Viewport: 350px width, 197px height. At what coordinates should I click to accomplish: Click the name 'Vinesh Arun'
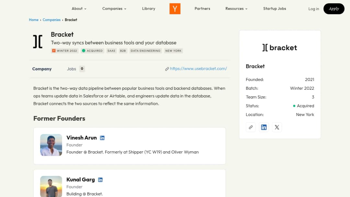click(81, 138)
